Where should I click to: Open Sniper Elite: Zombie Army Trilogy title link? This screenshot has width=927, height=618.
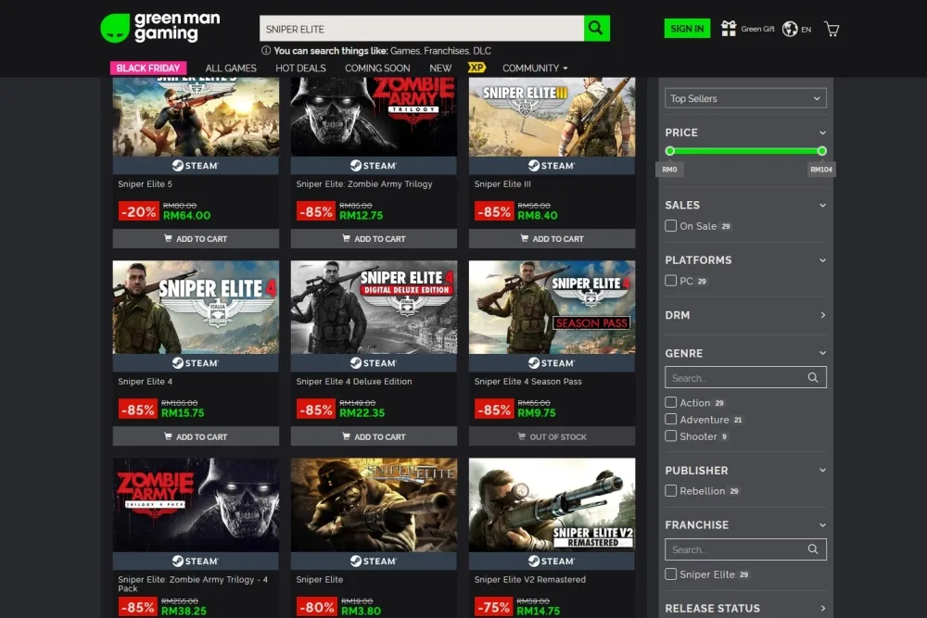point(364,183)
